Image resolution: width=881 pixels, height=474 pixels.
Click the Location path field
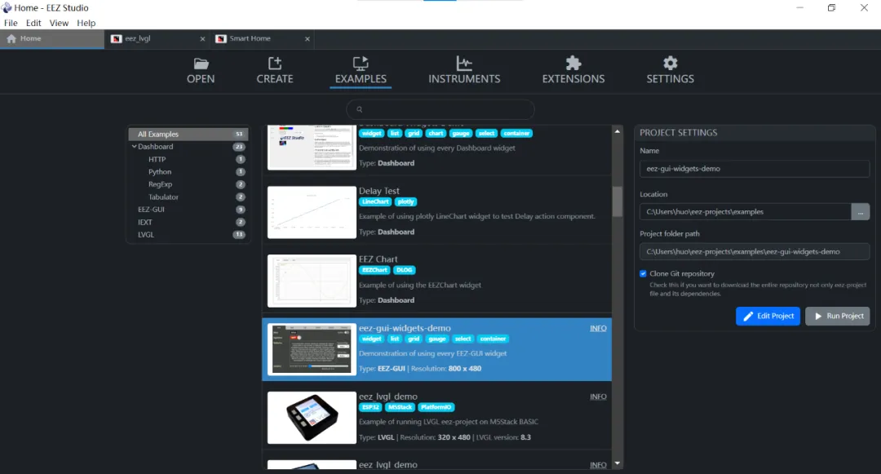click(745, 212)
